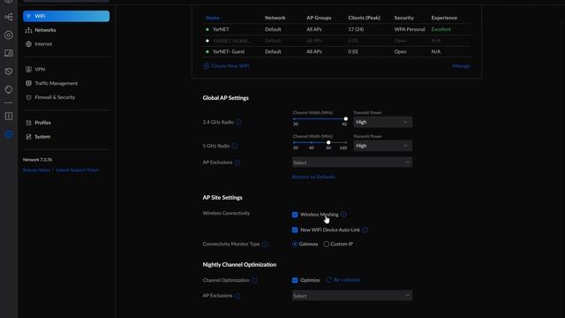Toggle New WiFi Device Auto-Link checkbox
565x318 pixels.
(x=295, y=230)
